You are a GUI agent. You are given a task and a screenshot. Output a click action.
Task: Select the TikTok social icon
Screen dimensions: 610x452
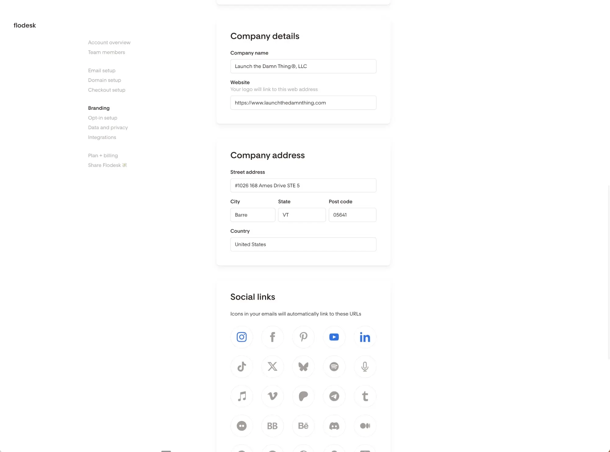click(241, 367)
